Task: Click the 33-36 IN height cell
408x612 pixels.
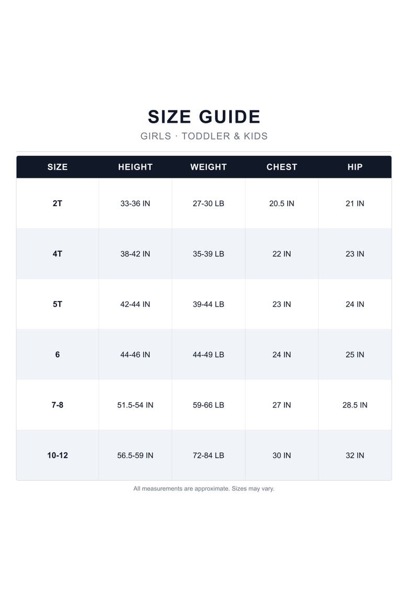Action: 135,203
